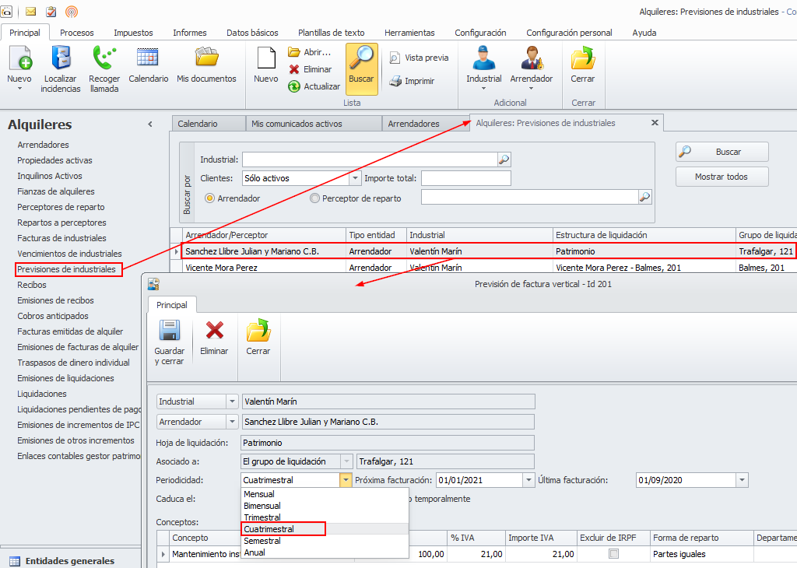Choose Mensual in periodicity list

[x=258, y=494]
